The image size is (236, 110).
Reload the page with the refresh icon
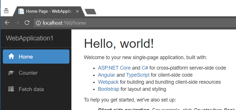[27, 23]
